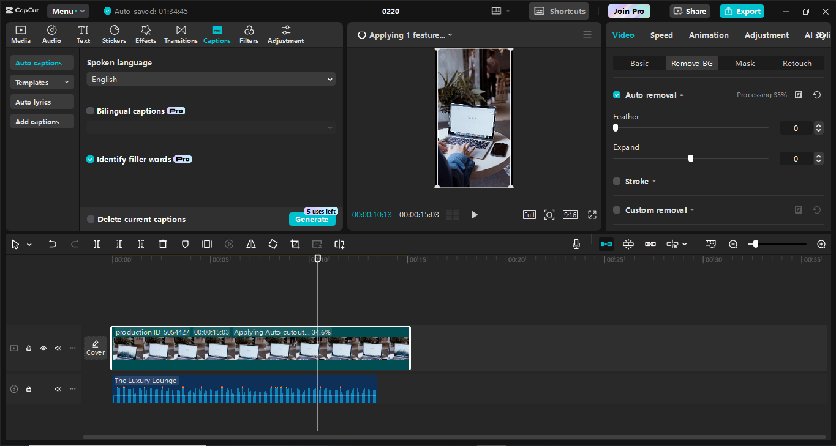The height and width of the screenshot is (446, 836).
Task: Expand the Templates dropdown in sidebar
Action: tap(42, 83)
